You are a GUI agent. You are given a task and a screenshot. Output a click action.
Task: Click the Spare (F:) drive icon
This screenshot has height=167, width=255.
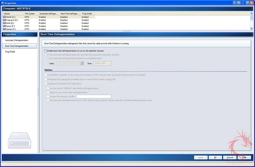[x=4, y=26]
